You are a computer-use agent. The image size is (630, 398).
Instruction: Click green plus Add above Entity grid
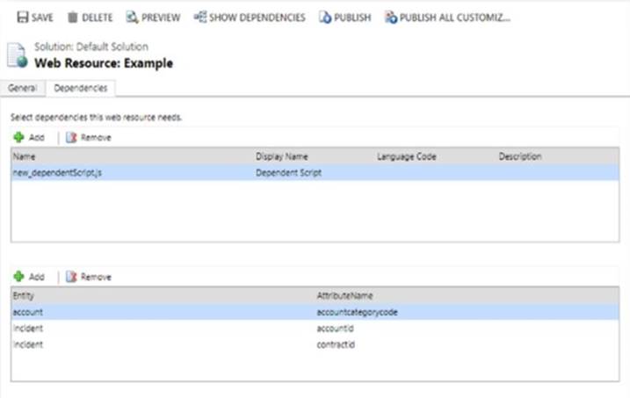pos(18,276)
